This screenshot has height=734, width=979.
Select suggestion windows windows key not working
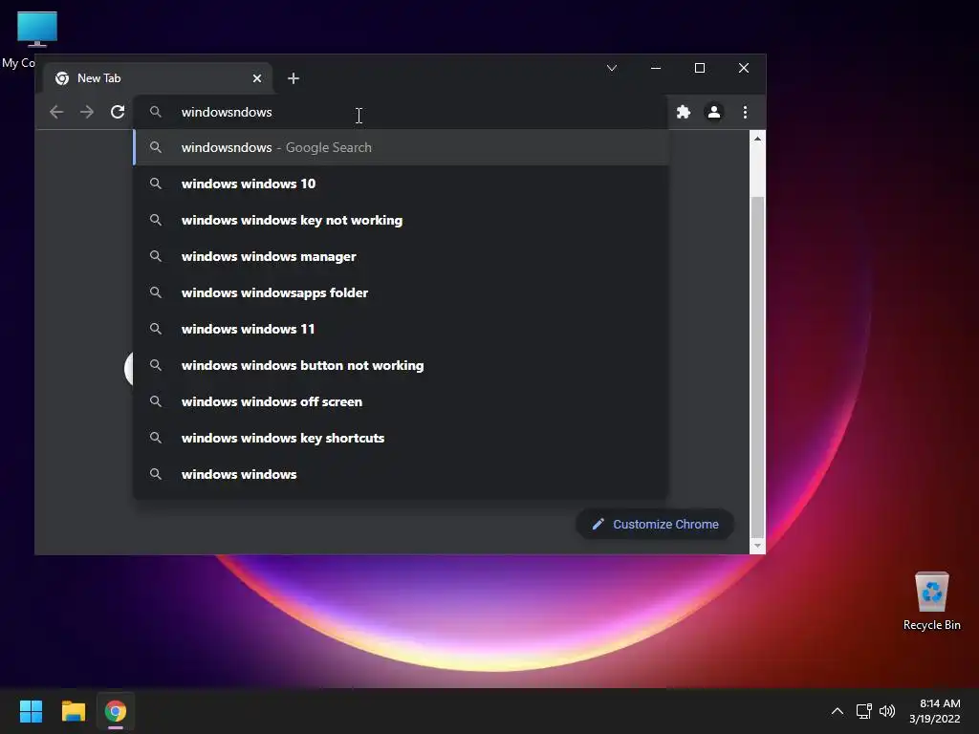coord(401,220)
